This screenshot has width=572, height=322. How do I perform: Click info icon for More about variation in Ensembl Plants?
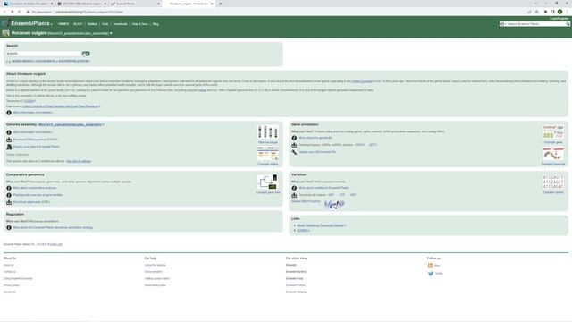(294, 188)
